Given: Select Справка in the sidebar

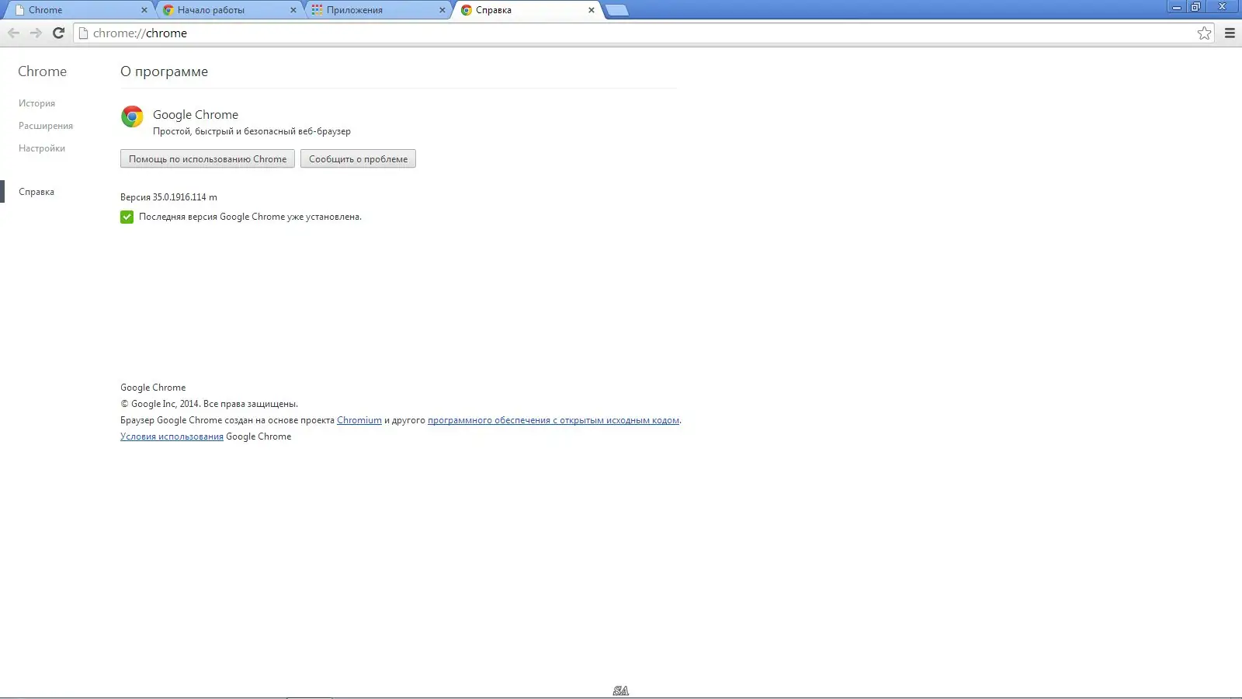Looking at the screenshot, I should click(x=36, y=192).
